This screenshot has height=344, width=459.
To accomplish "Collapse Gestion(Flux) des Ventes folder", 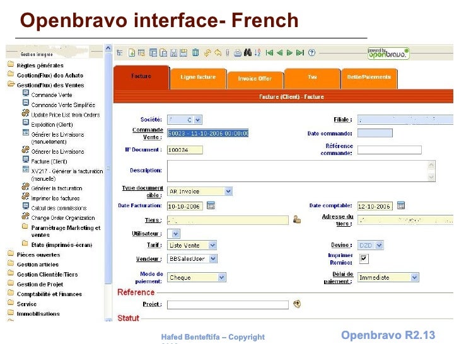I will pyautogui.click(x=11, y=84).
